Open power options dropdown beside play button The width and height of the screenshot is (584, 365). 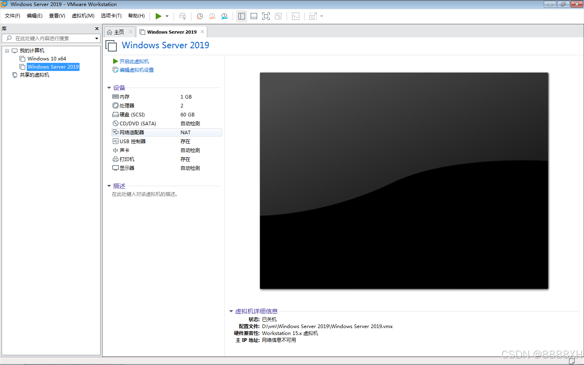click(167, 16)
